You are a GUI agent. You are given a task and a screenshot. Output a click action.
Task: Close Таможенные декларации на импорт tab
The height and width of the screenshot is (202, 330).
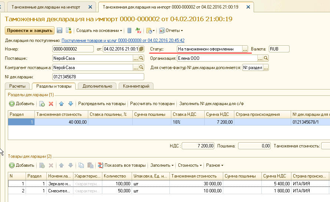coord(90,7)
